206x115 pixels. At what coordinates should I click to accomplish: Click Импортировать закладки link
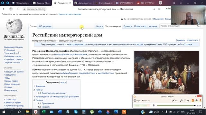[70, 14]
